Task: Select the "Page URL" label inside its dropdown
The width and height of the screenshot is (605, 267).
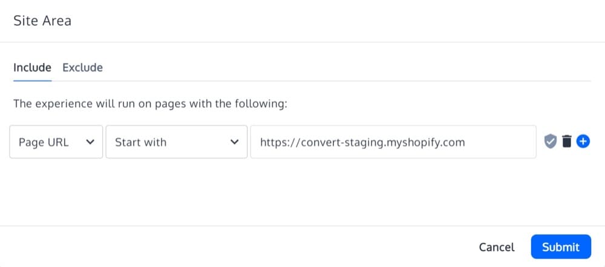Action: pos(44,142)
